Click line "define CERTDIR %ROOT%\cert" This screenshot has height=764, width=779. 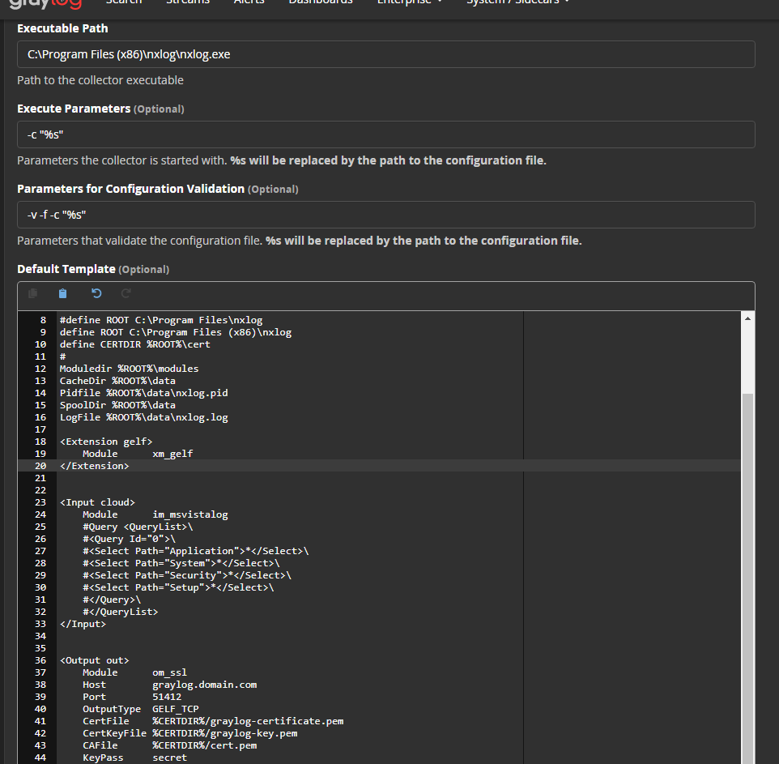click(134, 344)
